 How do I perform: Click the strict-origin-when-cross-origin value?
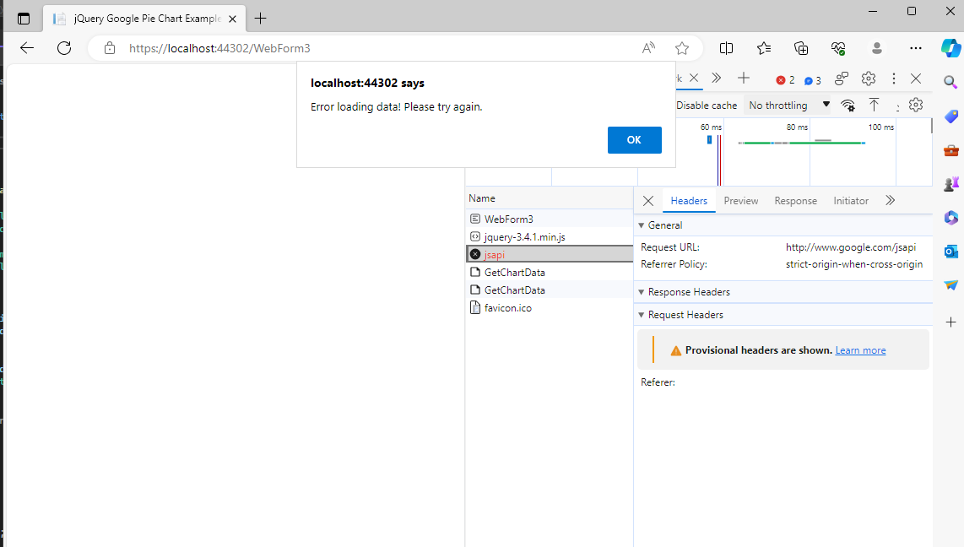[854, 264]
